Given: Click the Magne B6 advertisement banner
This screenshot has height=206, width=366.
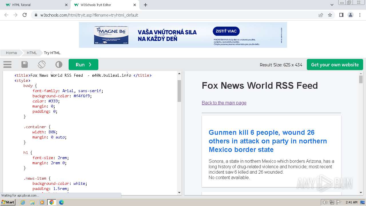Looking at the screenshot, I should point(183,35).
